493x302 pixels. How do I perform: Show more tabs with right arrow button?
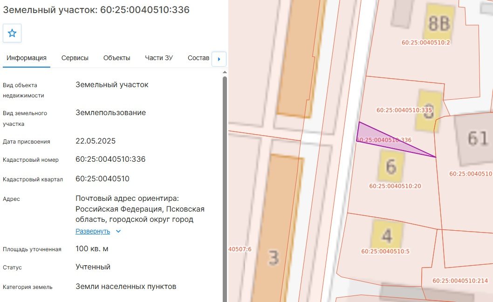[x=219, y=59]
